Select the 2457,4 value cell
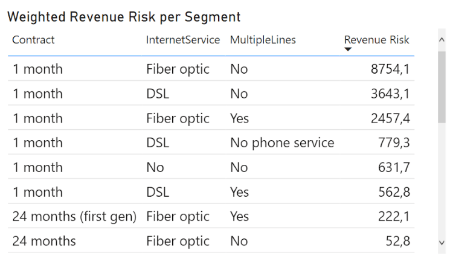 tap(390, 118)
